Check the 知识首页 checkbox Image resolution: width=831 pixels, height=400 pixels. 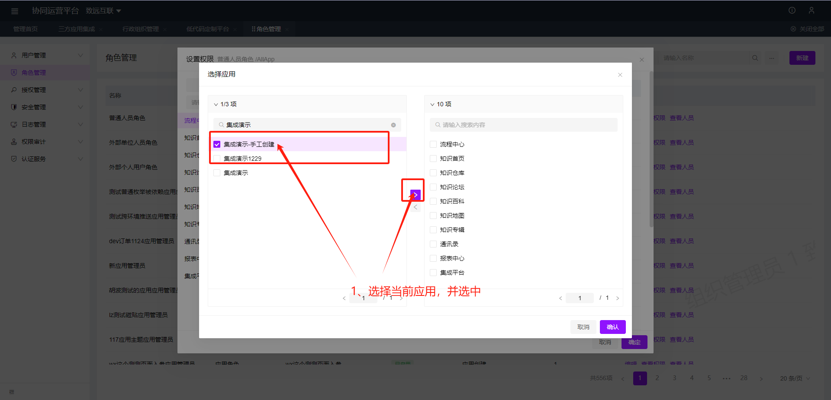pos(433,159)
